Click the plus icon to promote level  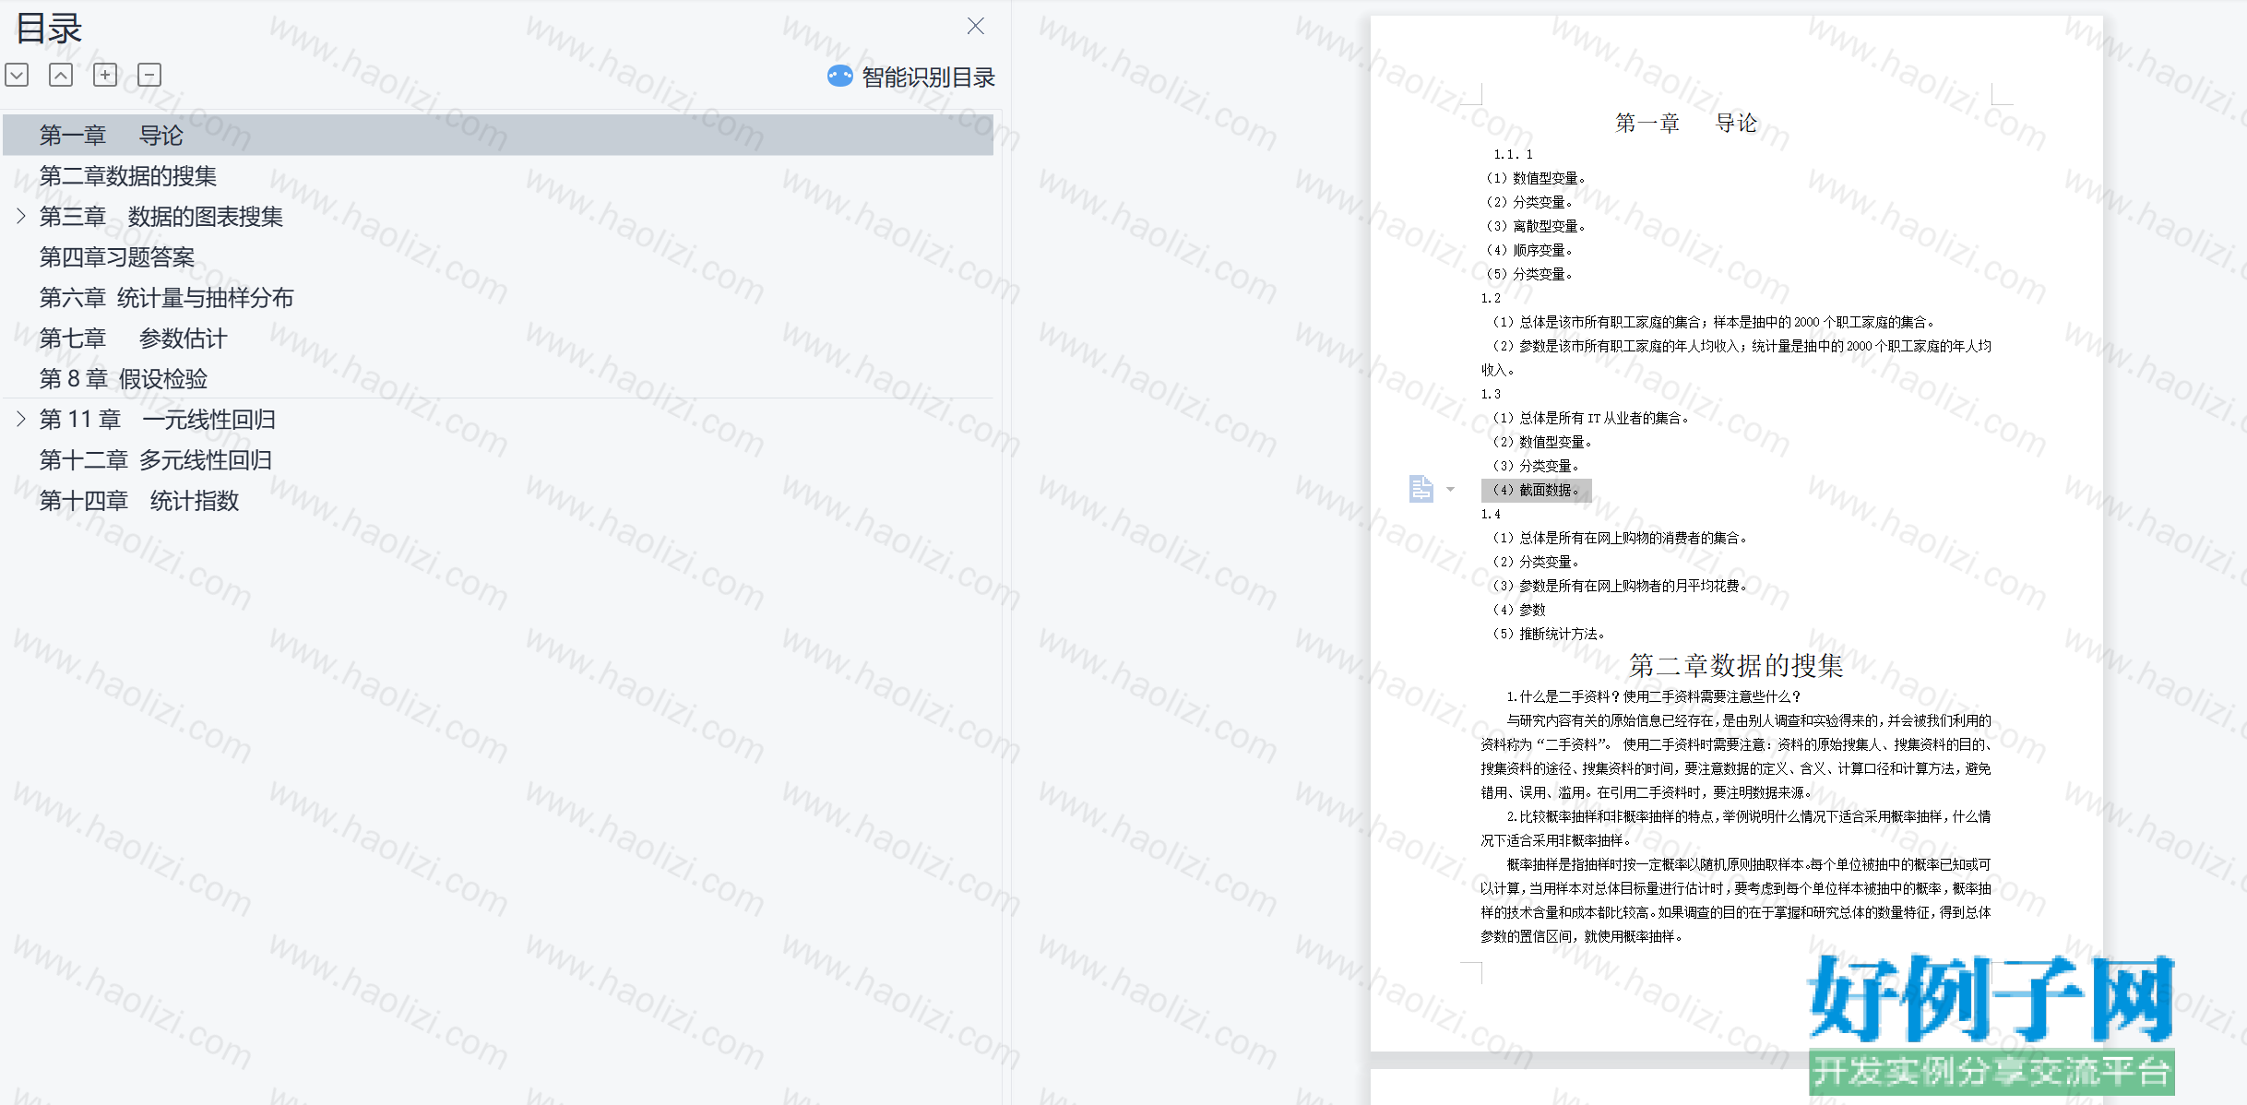tap(105, 75)
